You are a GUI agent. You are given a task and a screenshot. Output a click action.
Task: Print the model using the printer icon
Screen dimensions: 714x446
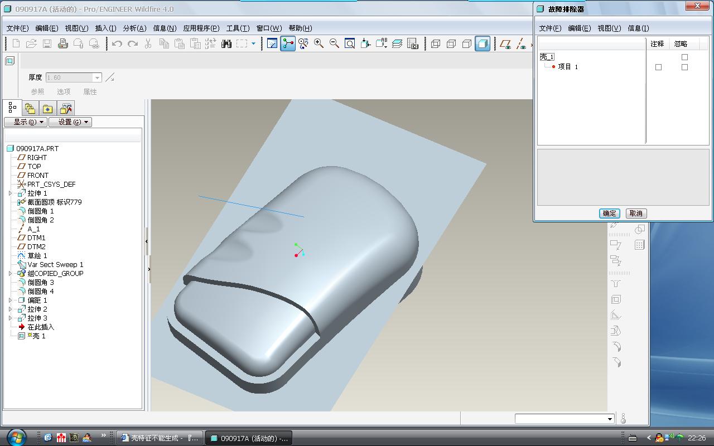tap(62, 43)
